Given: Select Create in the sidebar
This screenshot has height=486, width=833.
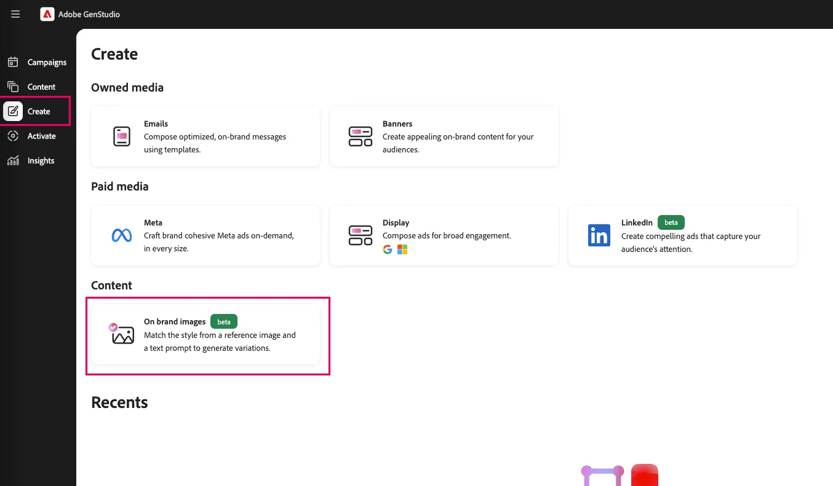Looking at the screenshot, I should 39,111.
